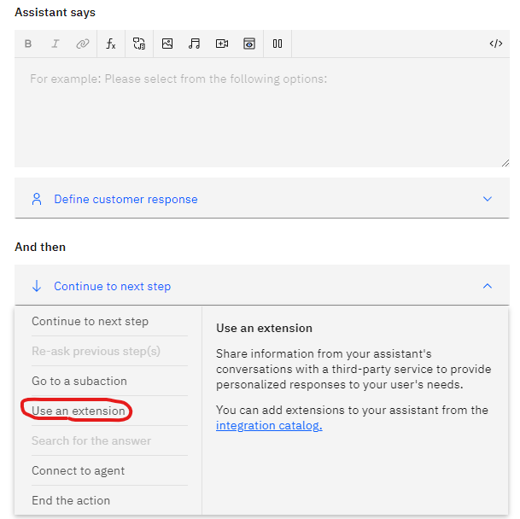Click the Define customer response label

point(126,199)
